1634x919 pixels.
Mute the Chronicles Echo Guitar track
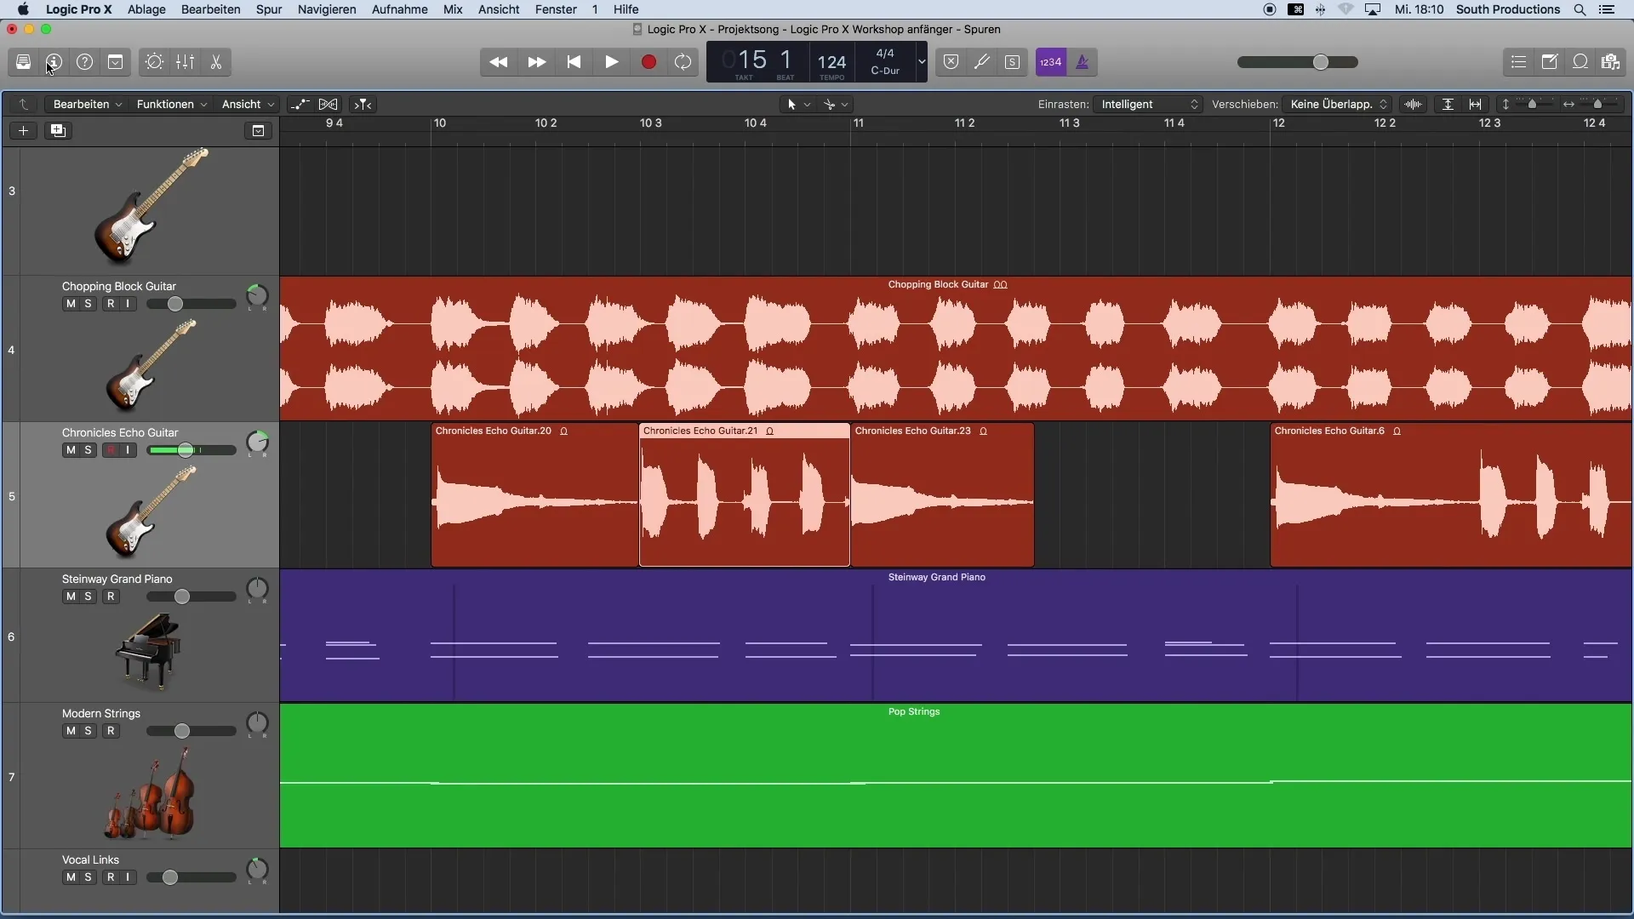click(70, 448)
